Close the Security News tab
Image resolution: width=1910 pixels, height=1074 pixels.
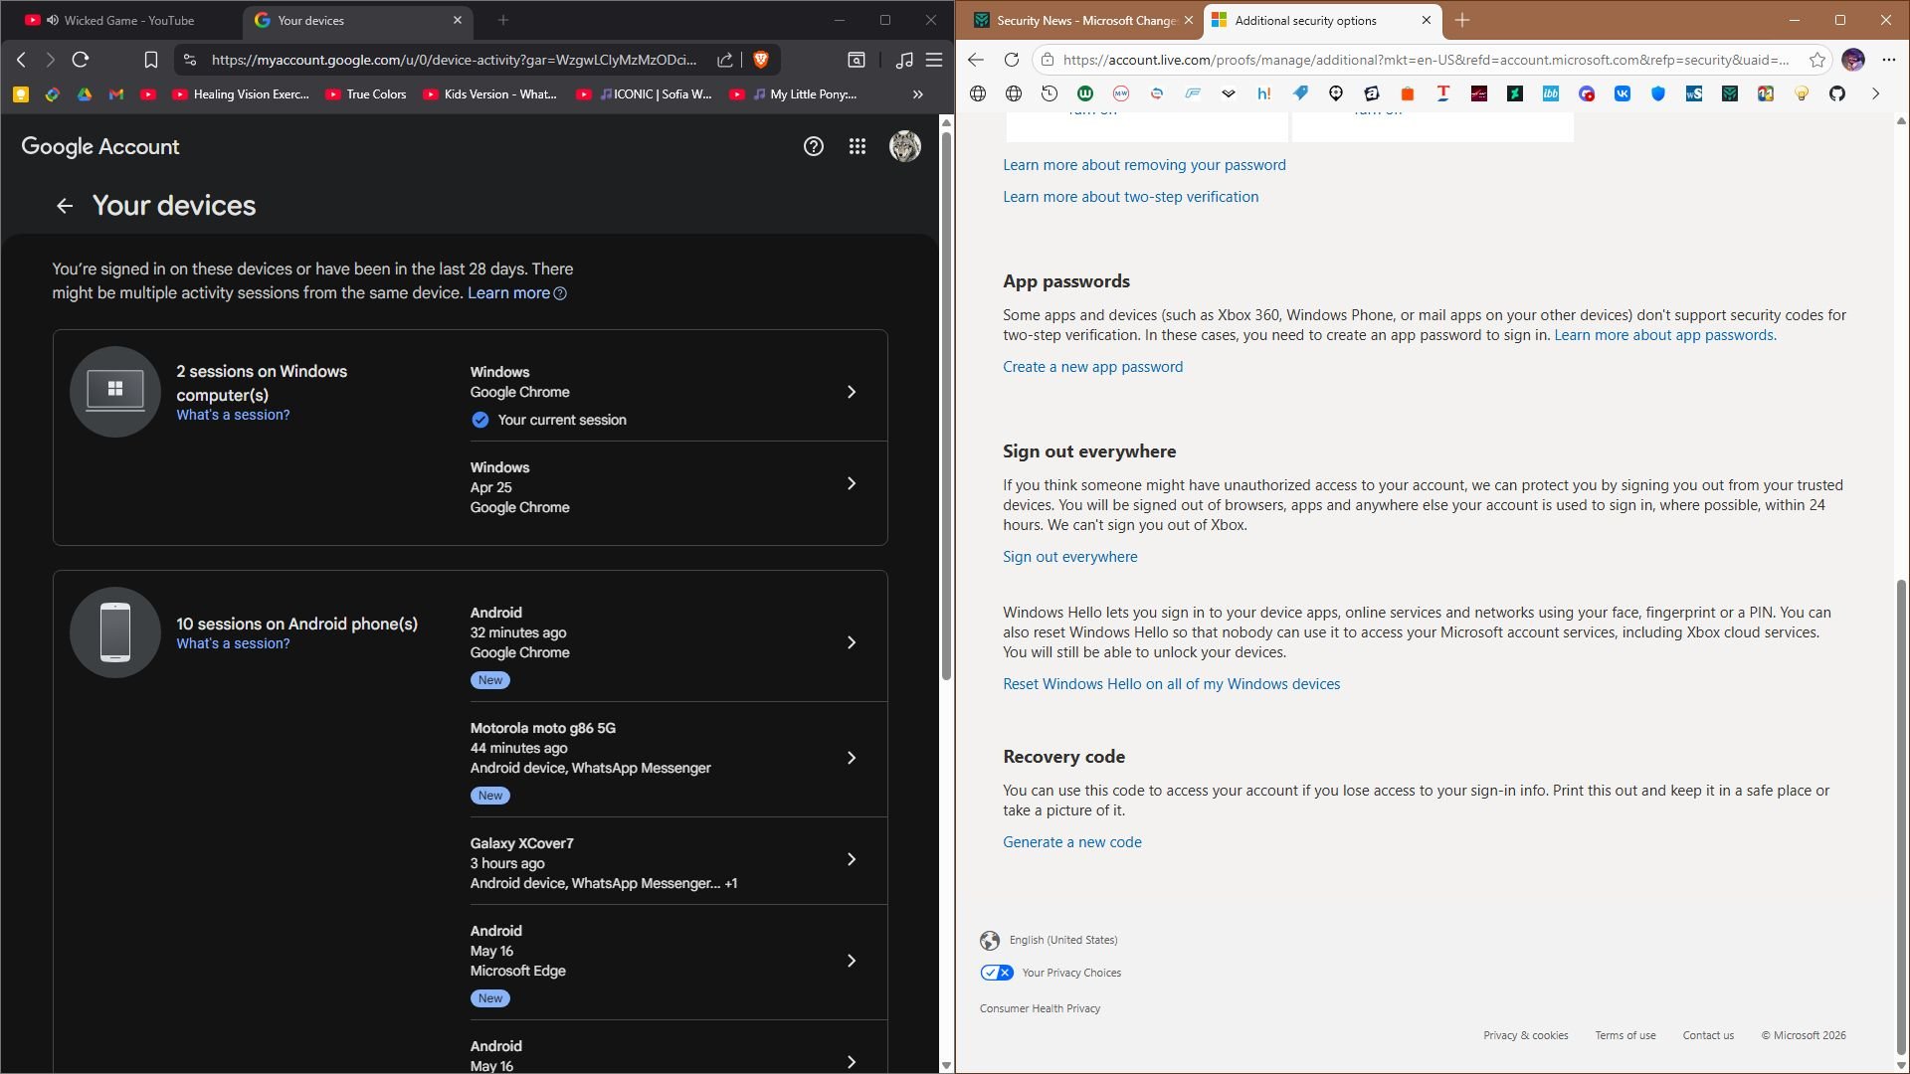click(x=1189, y=20)
